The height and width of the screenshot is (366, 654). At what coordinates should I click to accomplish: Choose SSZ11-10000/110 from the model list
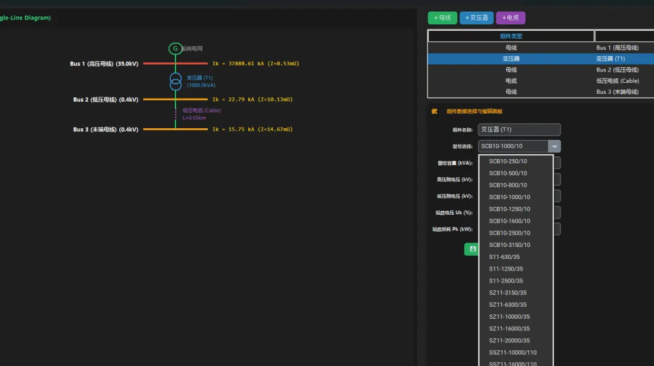516,353
